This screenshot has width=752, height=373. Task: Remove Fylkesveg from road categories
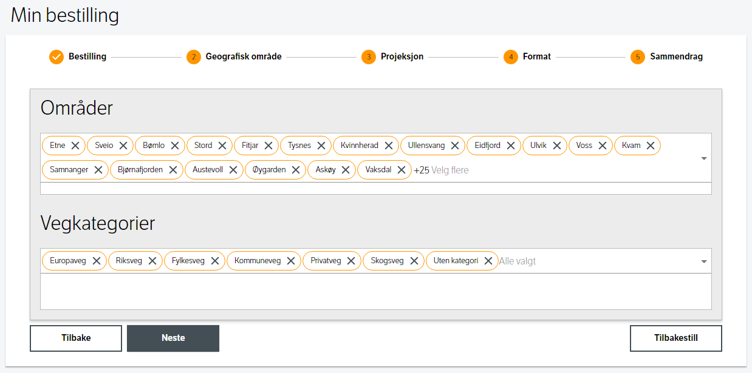click(x=214, y=261)
